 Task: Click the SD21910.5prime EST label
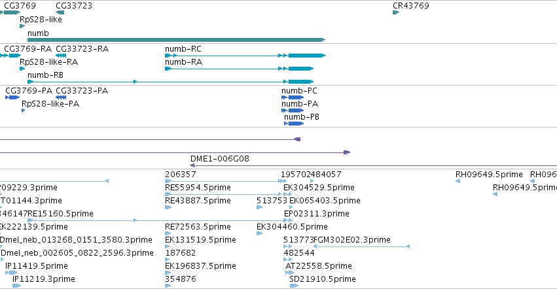[323, 279]
